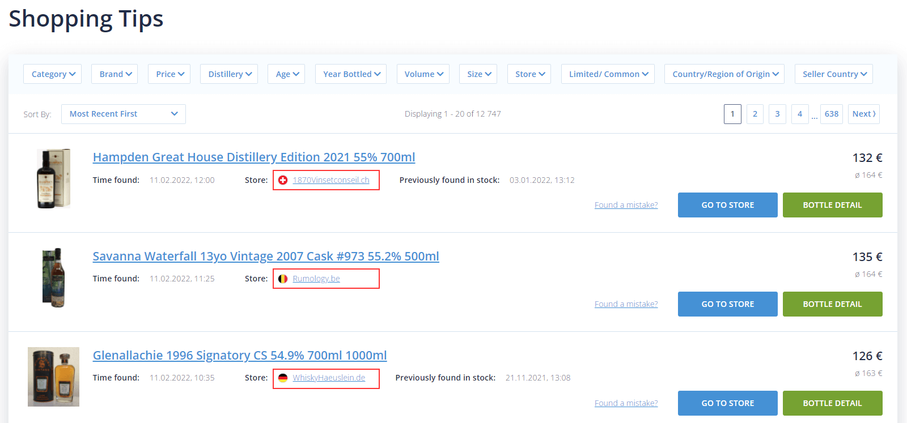Open the Age filter dropdown
Viewport: 907px width, 423px height.
click(286, 74)
